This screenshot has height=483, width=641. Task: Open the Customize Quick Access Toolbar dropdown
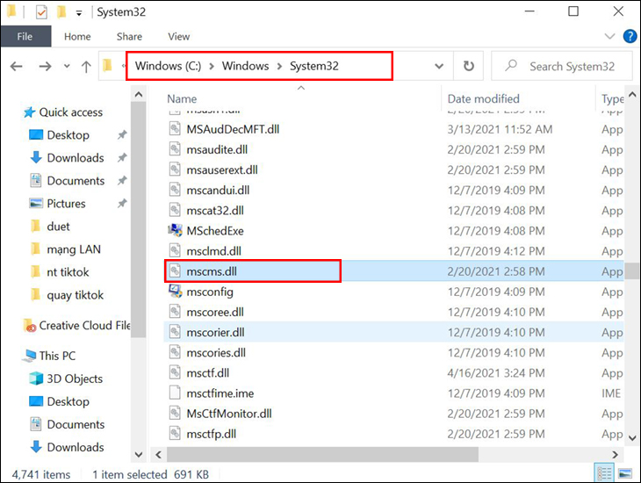coord(79,13)
